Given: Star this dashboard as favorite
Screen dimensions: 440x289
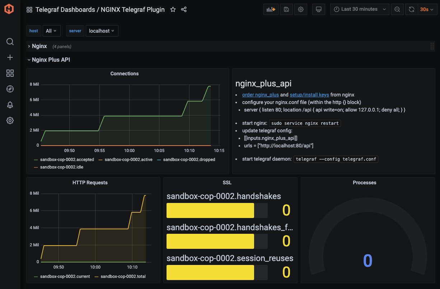Looking at the screenshot, I should pyautogui.click(x=173, y=10).
